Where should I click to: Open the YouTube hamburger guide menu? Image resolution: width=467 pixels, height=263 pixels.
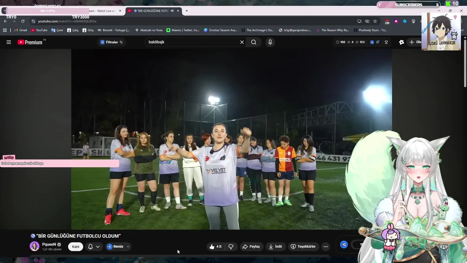[x=9, y=42]
